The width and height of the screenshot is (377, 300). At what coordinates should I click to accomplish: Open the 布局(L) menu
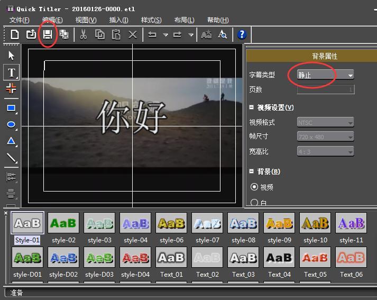(x=184, y=20)
